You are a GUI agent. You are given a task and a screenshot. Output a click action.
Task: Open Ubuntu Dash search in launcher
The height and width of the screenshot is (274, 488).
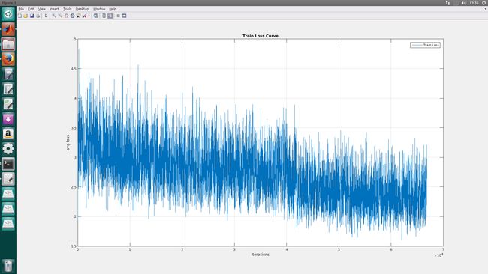[x=8, y=14]
